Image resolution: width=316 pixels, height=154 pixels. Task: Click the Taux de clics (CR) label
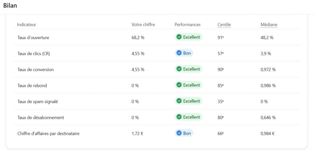click(x=34, y=54)
